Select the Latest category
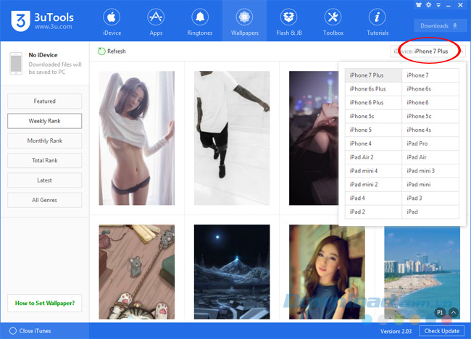 (x=44, y=180)
